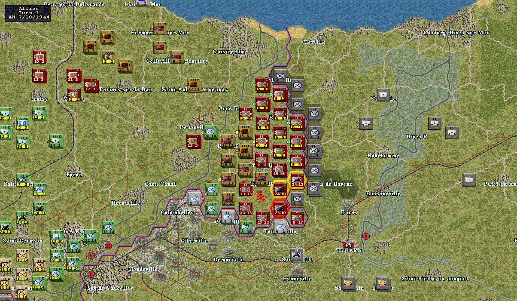Select the red 10-3 artillery unit

click(x=40, y=57)
